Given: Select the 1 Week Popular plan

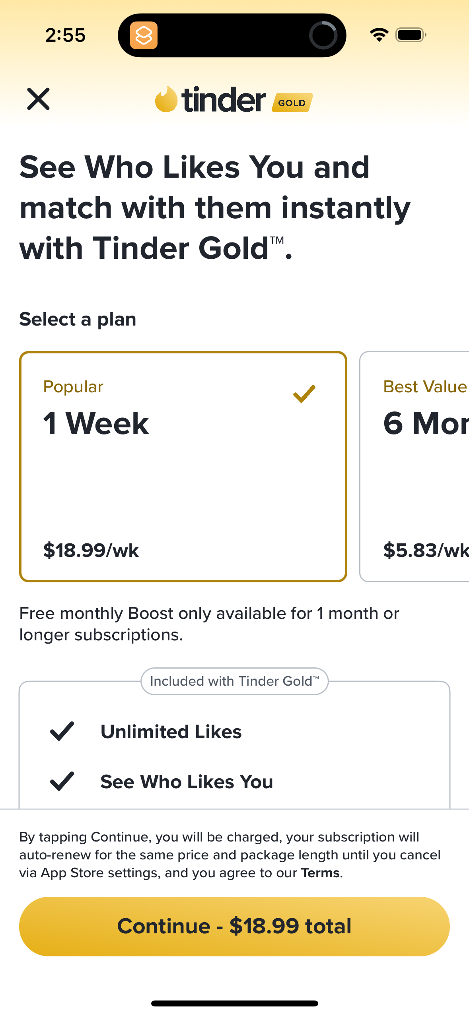Looking at the screenshot, I should tap(183, 466).
